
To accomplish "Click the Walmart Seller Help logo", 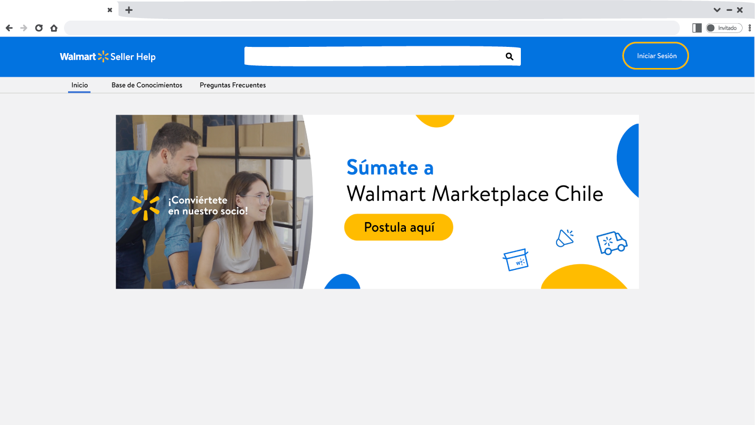I will click(x=108, y=57).
